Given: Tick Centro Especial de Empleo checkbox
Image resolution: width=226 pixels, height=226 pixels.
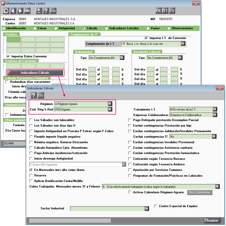Looking at the screenshot, I should (x=156, y=206).
